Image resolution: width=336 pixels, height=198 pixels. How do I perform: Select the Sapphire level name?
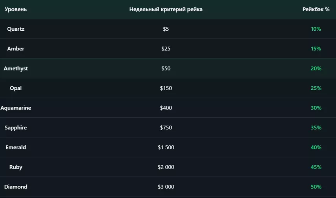(x=16, y=128)
